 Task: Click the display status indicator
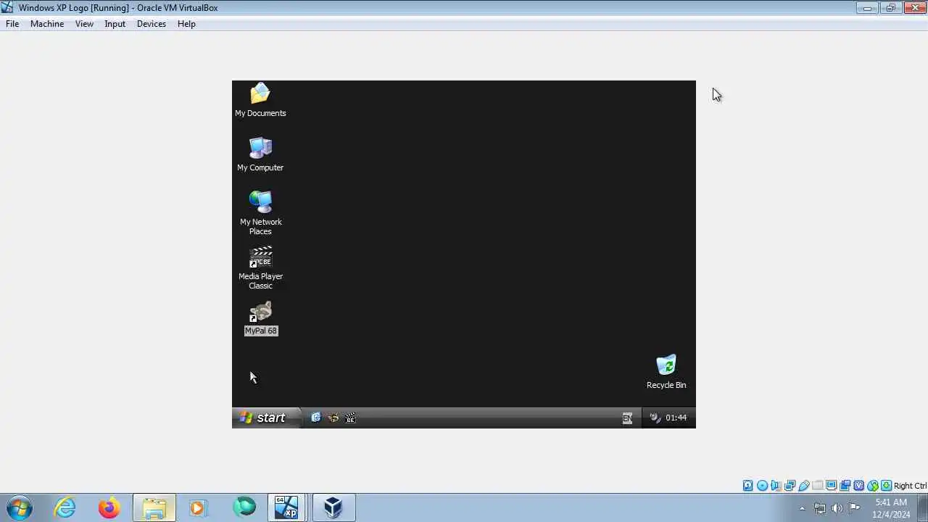(x=831, y=486)
